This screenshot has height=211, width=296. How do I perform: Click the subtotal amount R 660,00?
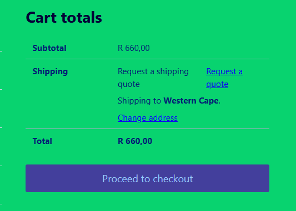pyautogui.click(x=134, y=48)
